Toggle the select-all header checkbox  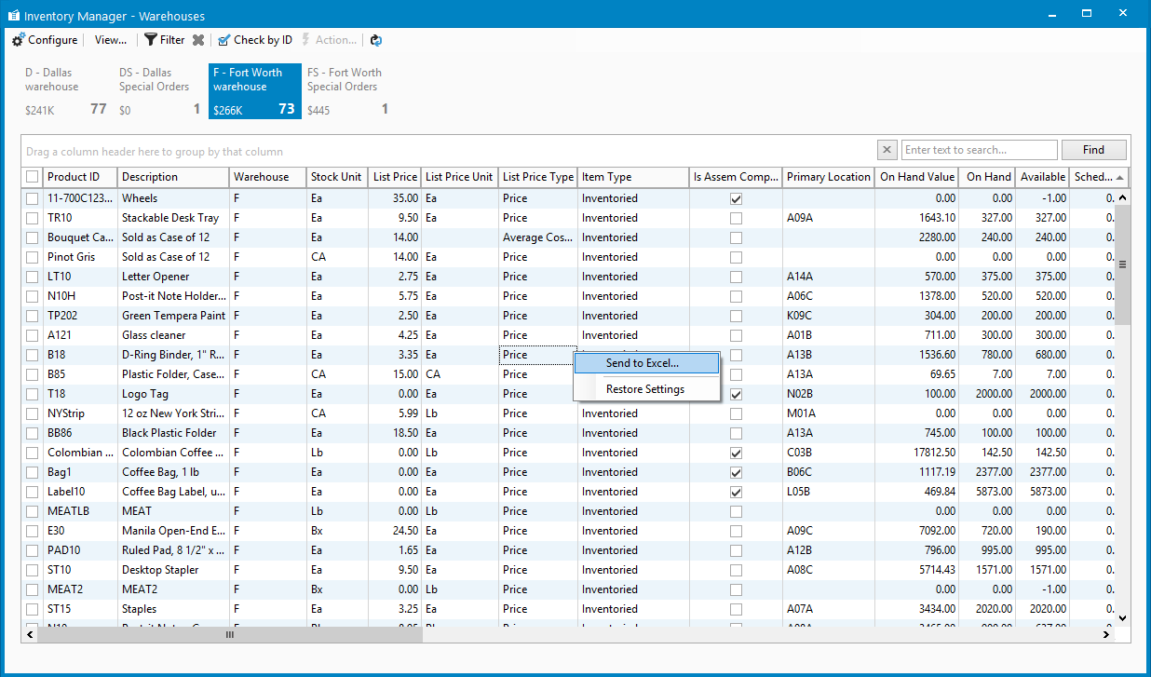coord(33,177)
